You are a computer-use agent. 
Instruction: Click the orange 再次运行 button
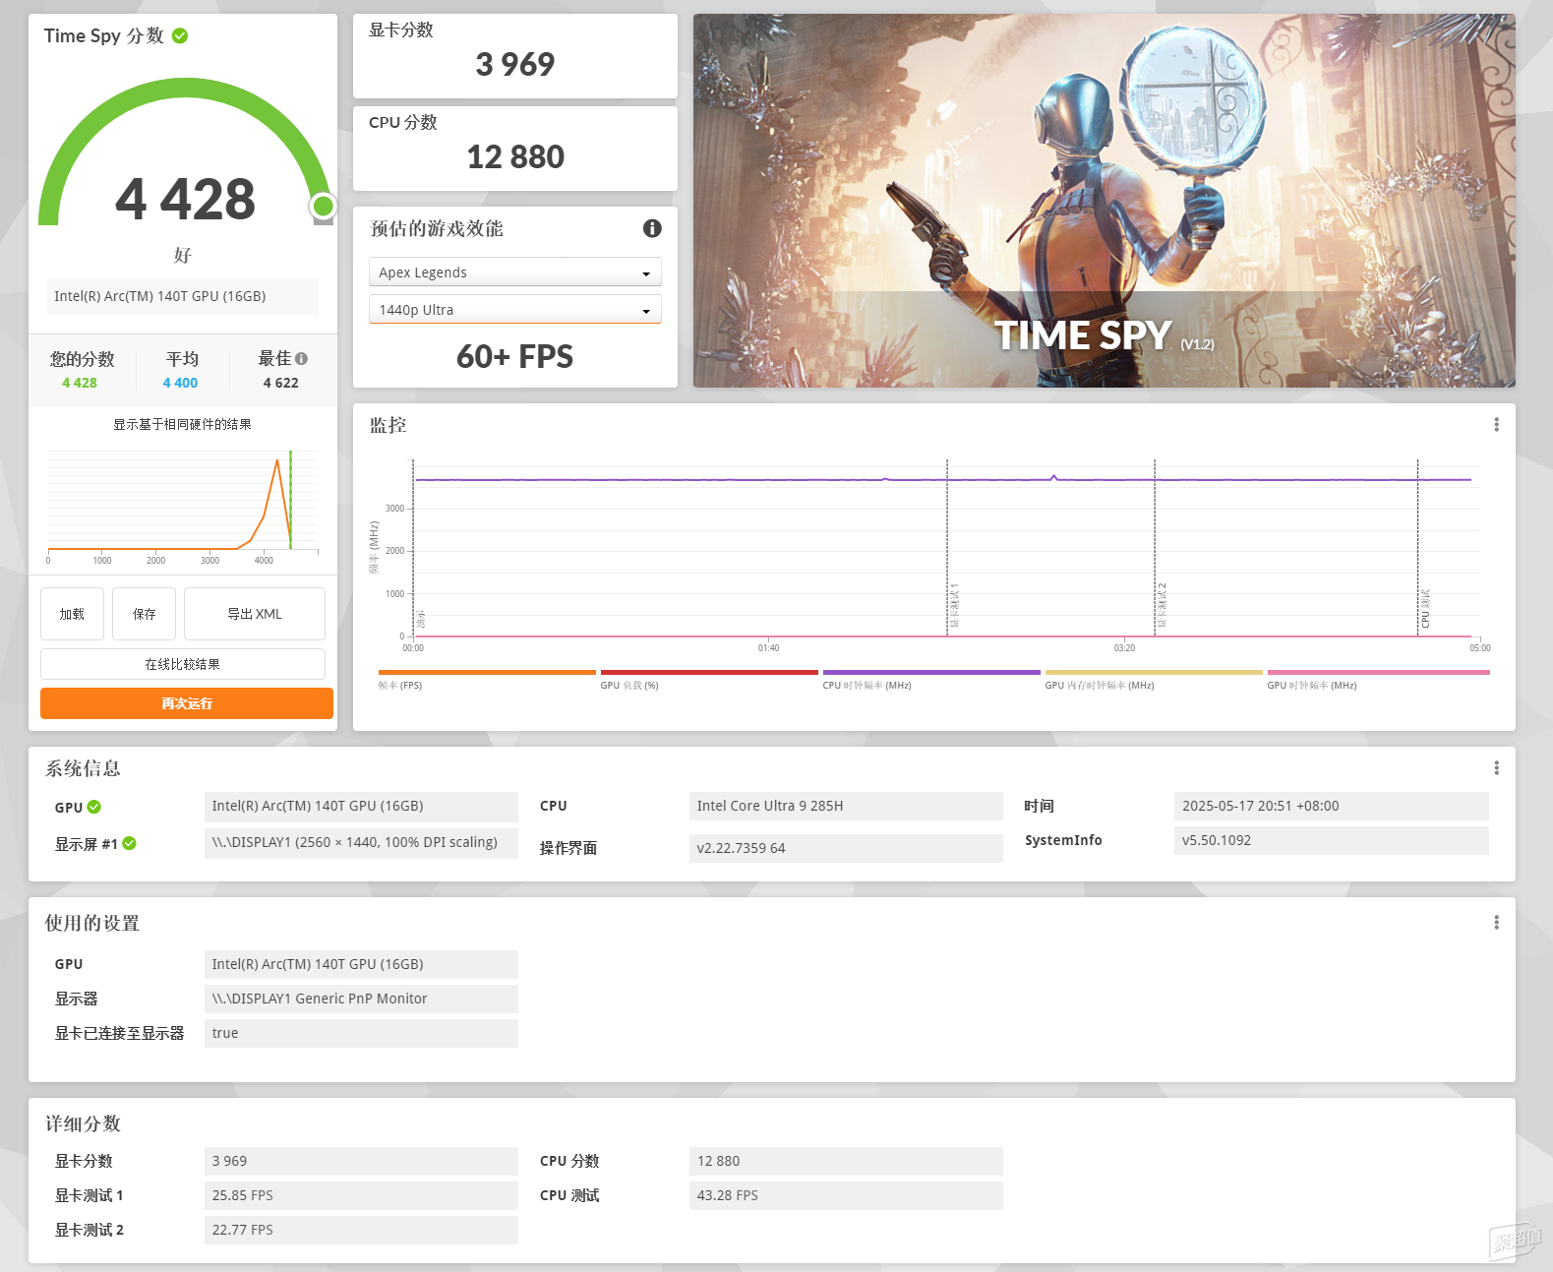[187, 703]
